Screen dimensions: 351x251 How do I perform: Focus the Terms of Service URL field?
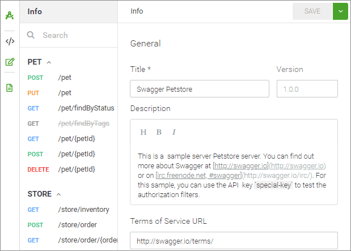point(234,240)
